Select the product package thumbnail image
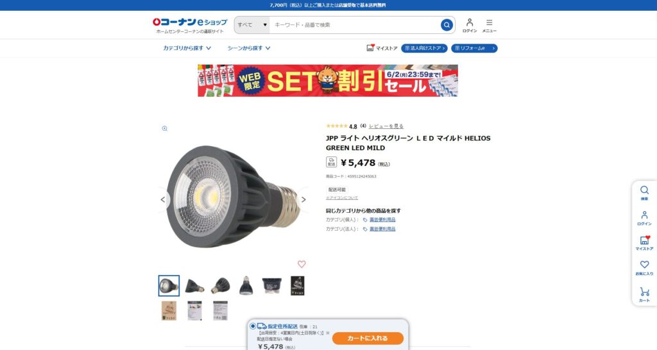Image resolution: width=657 pixels, height=350 pixels. point(298,285)
